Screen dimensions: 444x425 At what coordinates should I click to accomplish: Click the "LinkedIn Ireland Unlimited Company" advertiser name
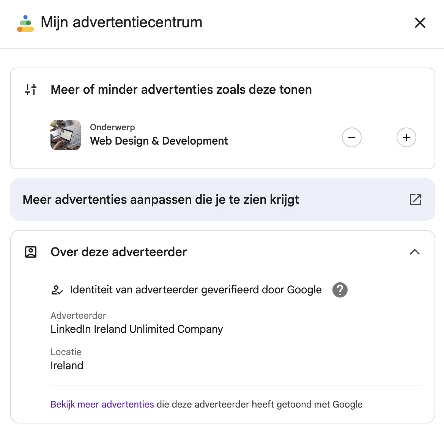coord(137,329)
